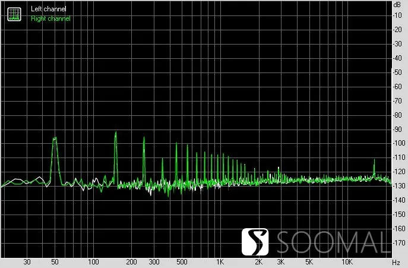This screenshot has width=408, height=268.
Task: Click the "100" frequency axis label
Action: click(93, 261)
